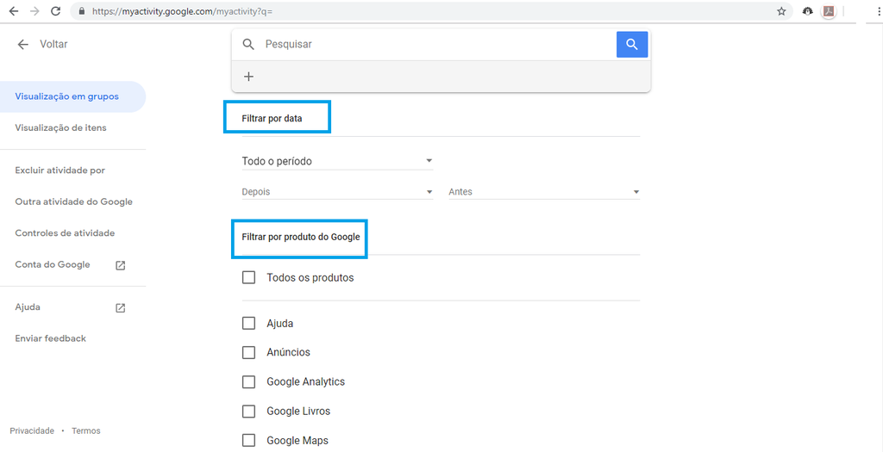This screenshot has height=452, width=883.
Task: Expand the Todo o período dropdown
Action: click(x=337, y=161)
